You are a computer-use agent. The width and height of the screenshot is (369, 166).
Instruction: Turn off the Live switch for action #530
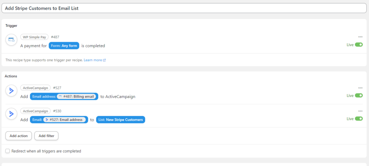coord(359,119)
